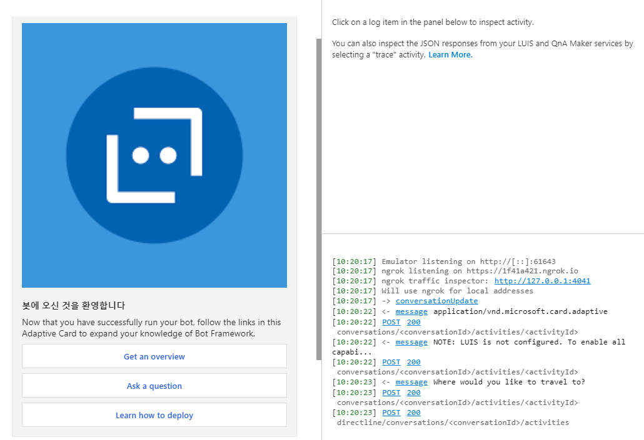Inspect the message log 'Where would you like to travel to?'

411,382
